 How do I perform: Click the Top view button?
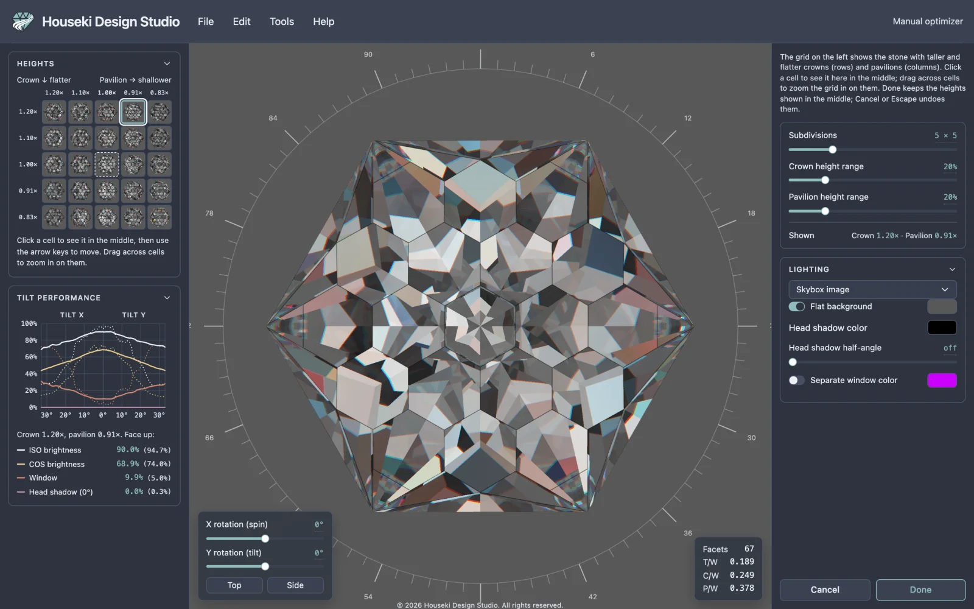click(x=234, y=585)
